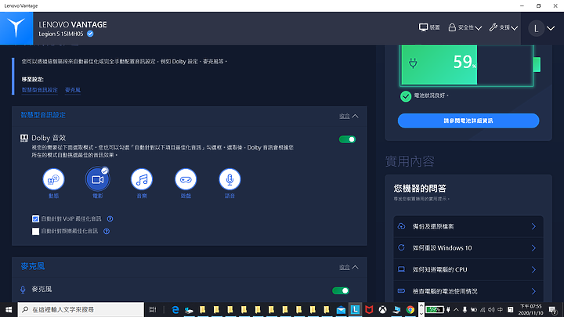564x317 pixels.
Task: Open 檢查電腦的電池使用情況 article
Action: pyautogui.click(x=468, y=291)
